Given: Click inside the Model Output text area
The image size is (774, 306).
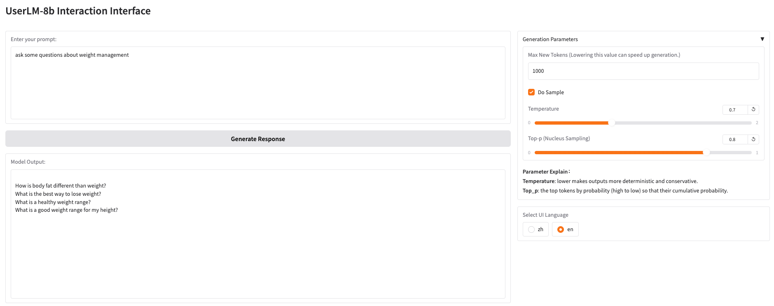Looking at the screenshot, I should [x=258, y=255].
